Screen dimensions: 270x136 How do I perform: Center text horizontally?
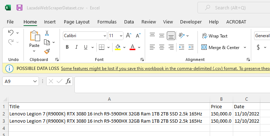click(161, 47)
